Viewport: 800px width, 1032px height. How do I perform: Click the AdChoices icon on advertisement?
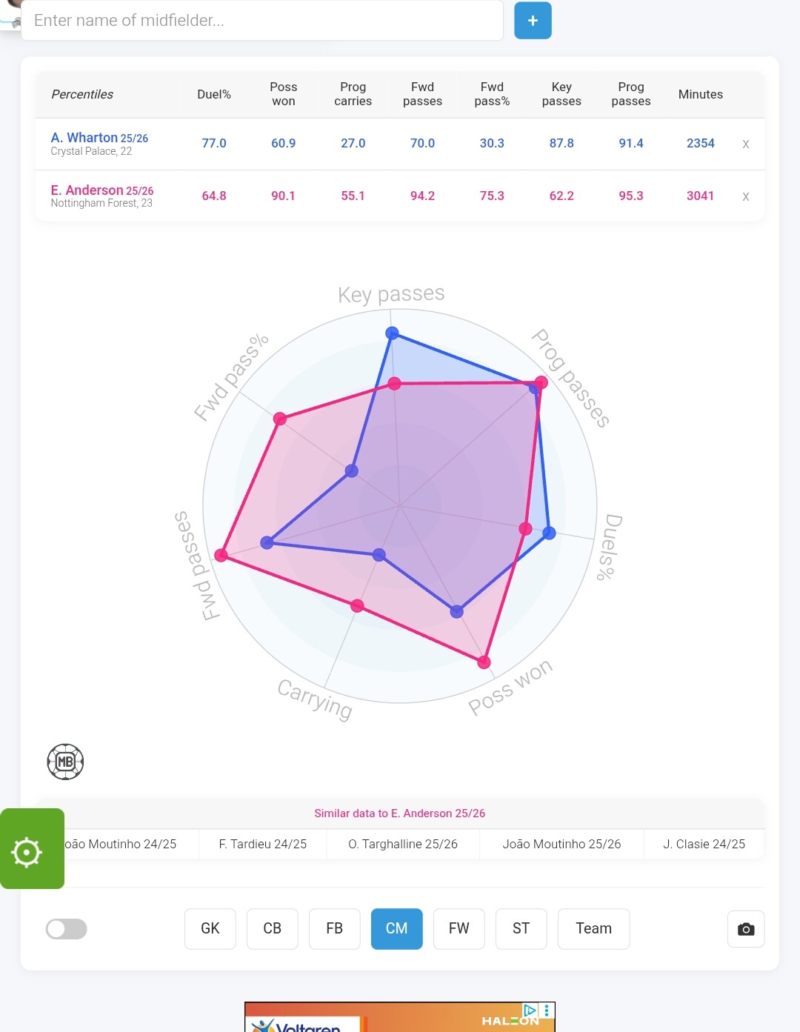530,1010
